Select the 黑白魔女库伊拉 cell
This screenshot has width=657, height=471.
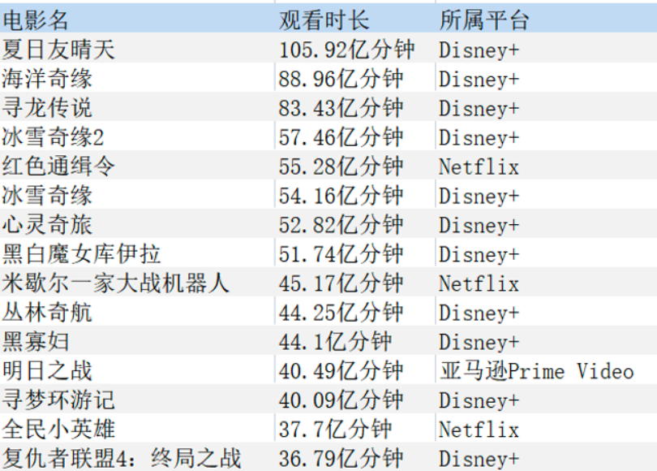pyautogui.click(x=82, y=254)
